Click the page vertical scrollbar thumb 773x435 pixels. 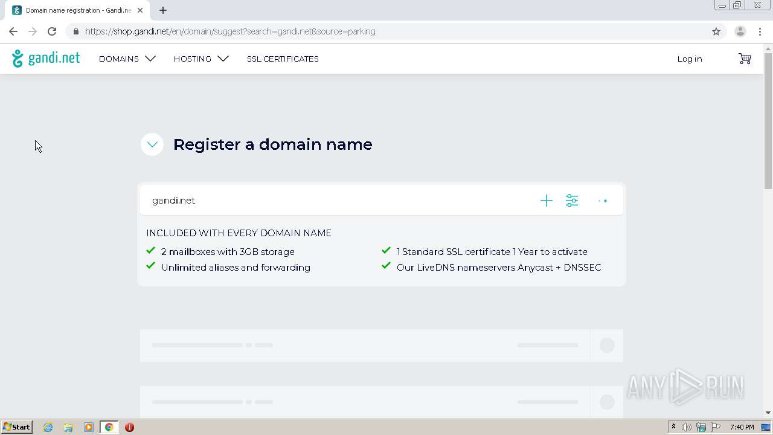(x=768, y=121)
